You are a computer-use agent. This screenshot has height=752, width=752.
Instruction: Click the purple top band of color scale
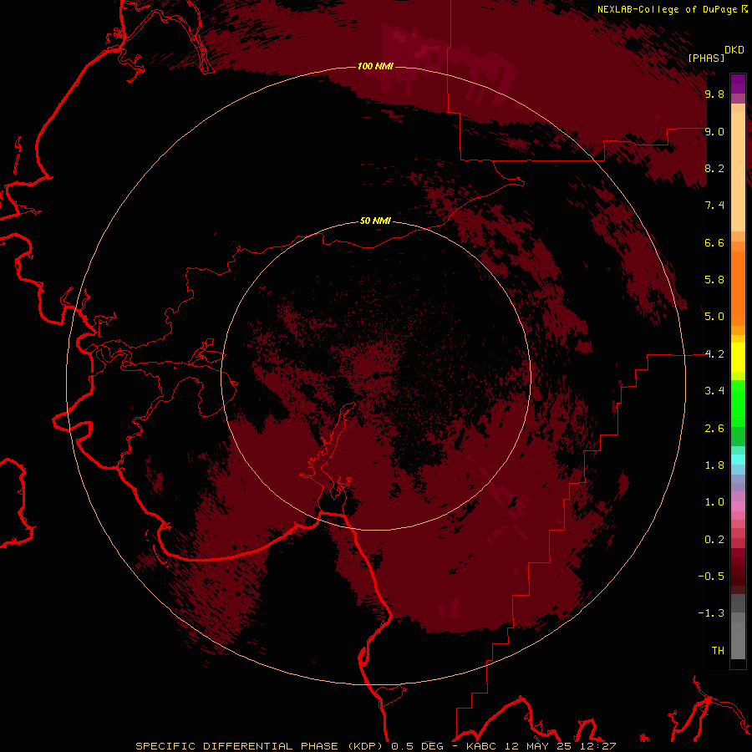tap(738, 84)
